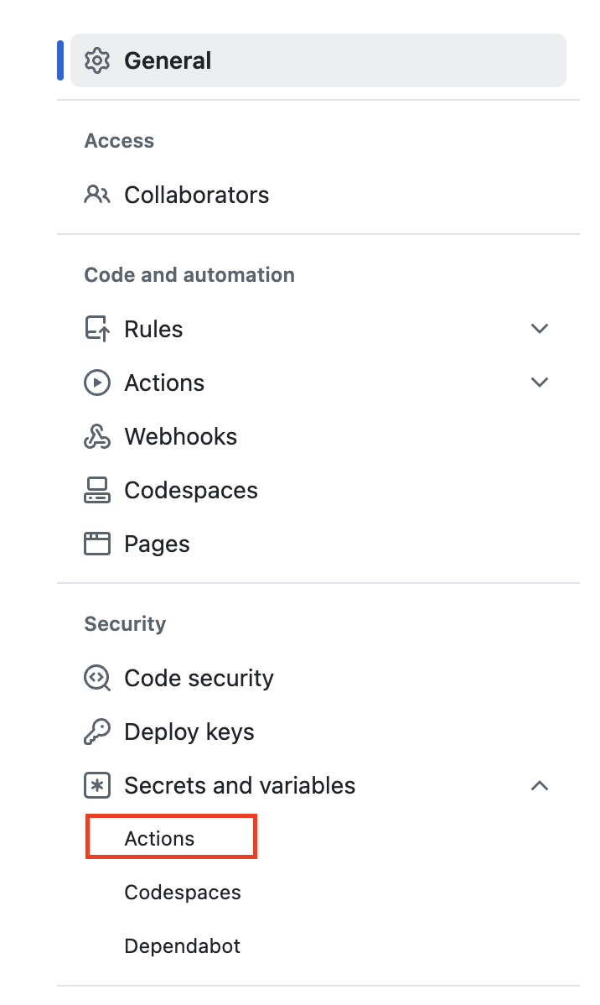Click the key icon for Deploy keys
Image resolution: width=600 pixels, height=1005 pixels.
coord(97,732)
